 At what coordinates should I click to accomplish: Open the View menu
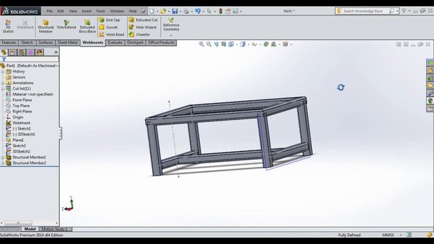pos(73,11)
